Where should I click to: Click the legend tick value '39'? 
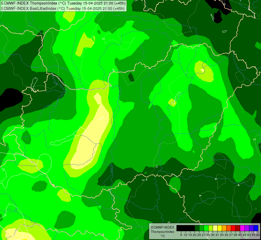coord(235,235)
